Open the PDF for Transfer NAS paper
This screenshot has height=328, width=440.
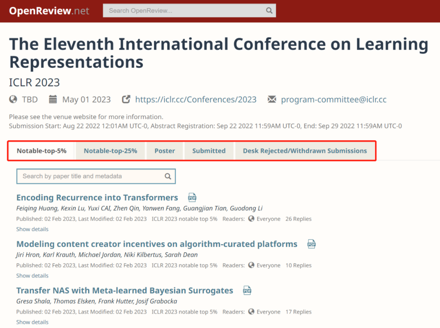tap(247, 290)
